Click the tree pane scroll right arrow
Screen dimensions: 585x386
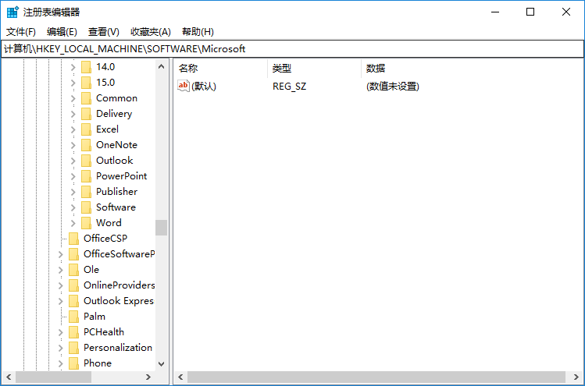coord(148,377)
